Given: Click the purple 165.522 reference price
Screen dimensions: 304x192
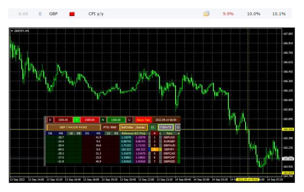Looking at the screenshot, I should pyautogui.click(x=141, y=149).
